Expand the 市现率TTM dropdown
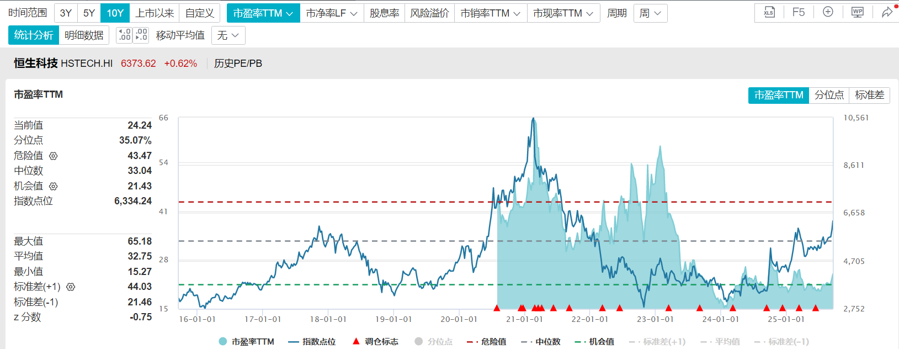 tap(563, 13)
